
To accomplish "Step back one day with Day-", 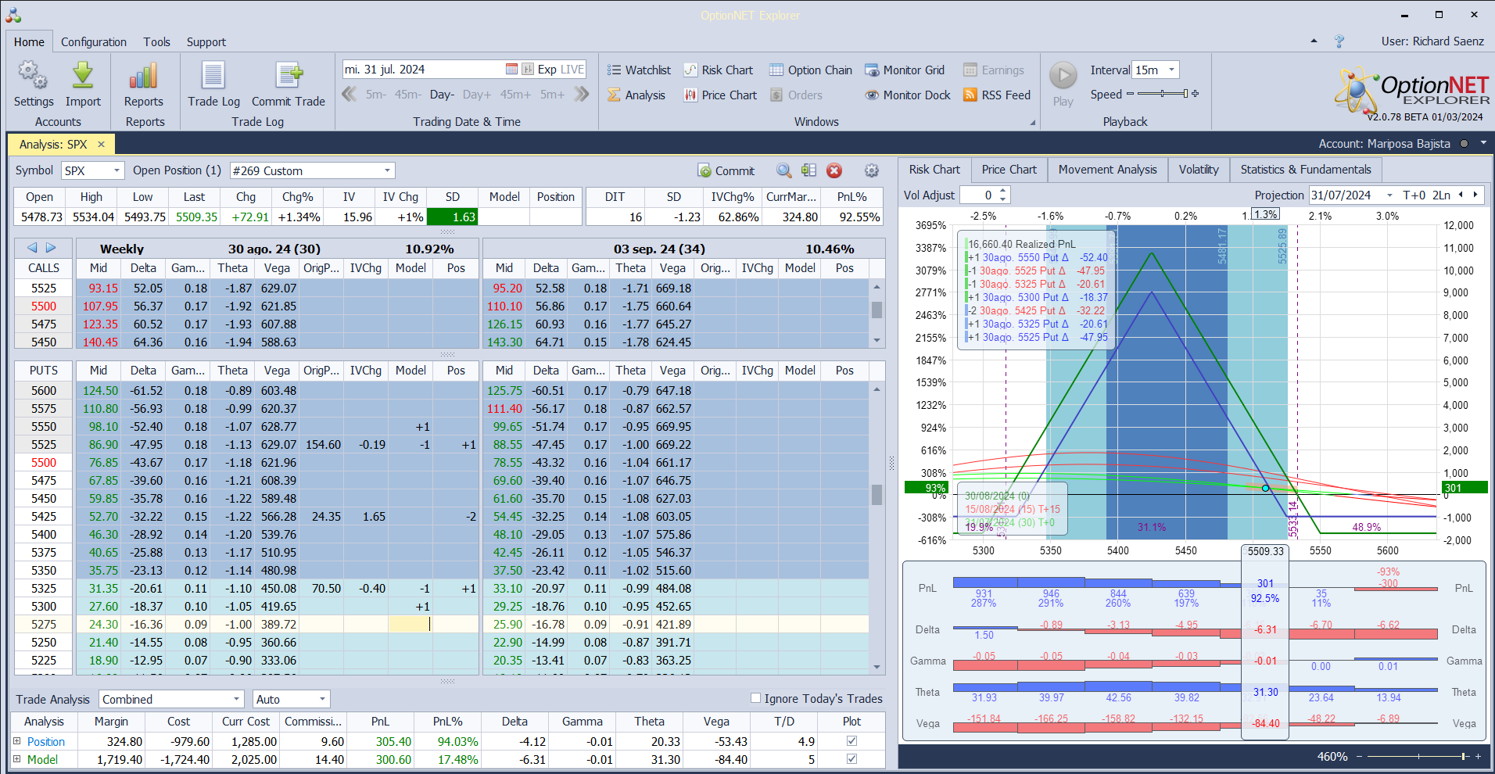I will [442, 95].
